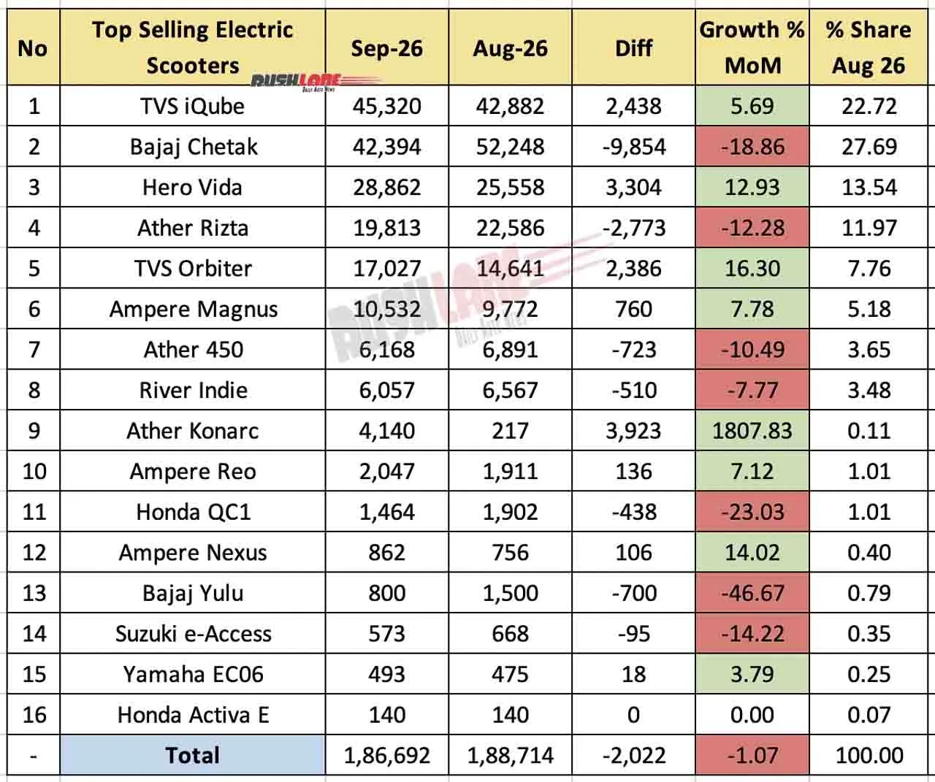Click the total growth cell -1.07
Viewport: 935px width, 782px height.
752,755
